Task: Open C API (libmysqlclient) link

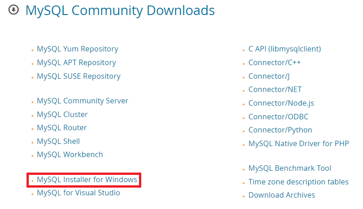Action: [x=285, y=49]
